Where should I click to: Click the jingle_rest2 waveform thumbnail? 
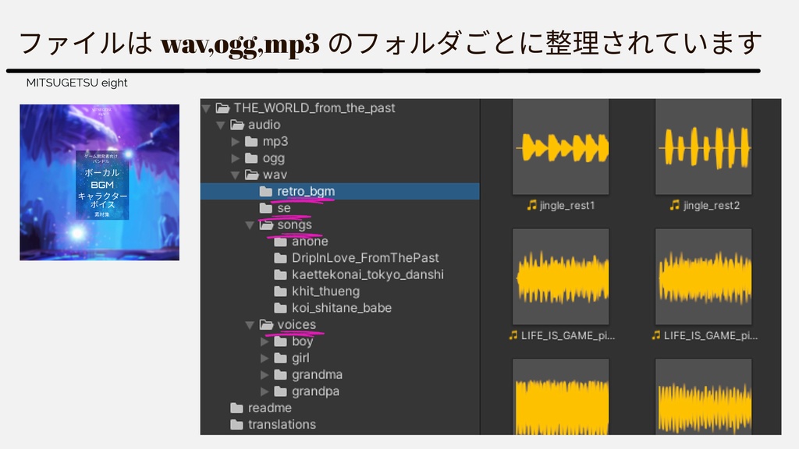(703, 145)
